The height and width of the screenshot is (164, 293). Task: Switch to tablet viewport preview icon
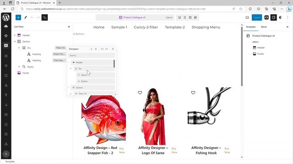click(x=185, y=17)
